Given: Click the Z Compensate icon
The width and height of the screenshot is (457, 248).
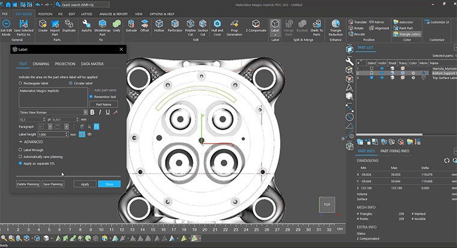Looking at the screenshot, I should [255, 25].
